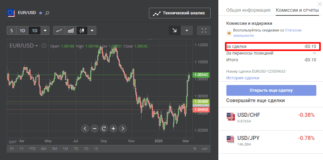The width and height of the screenshot is (323, 160).
Task: Click the USD/CHF price 0.87654
Action: tap(244, 121)
